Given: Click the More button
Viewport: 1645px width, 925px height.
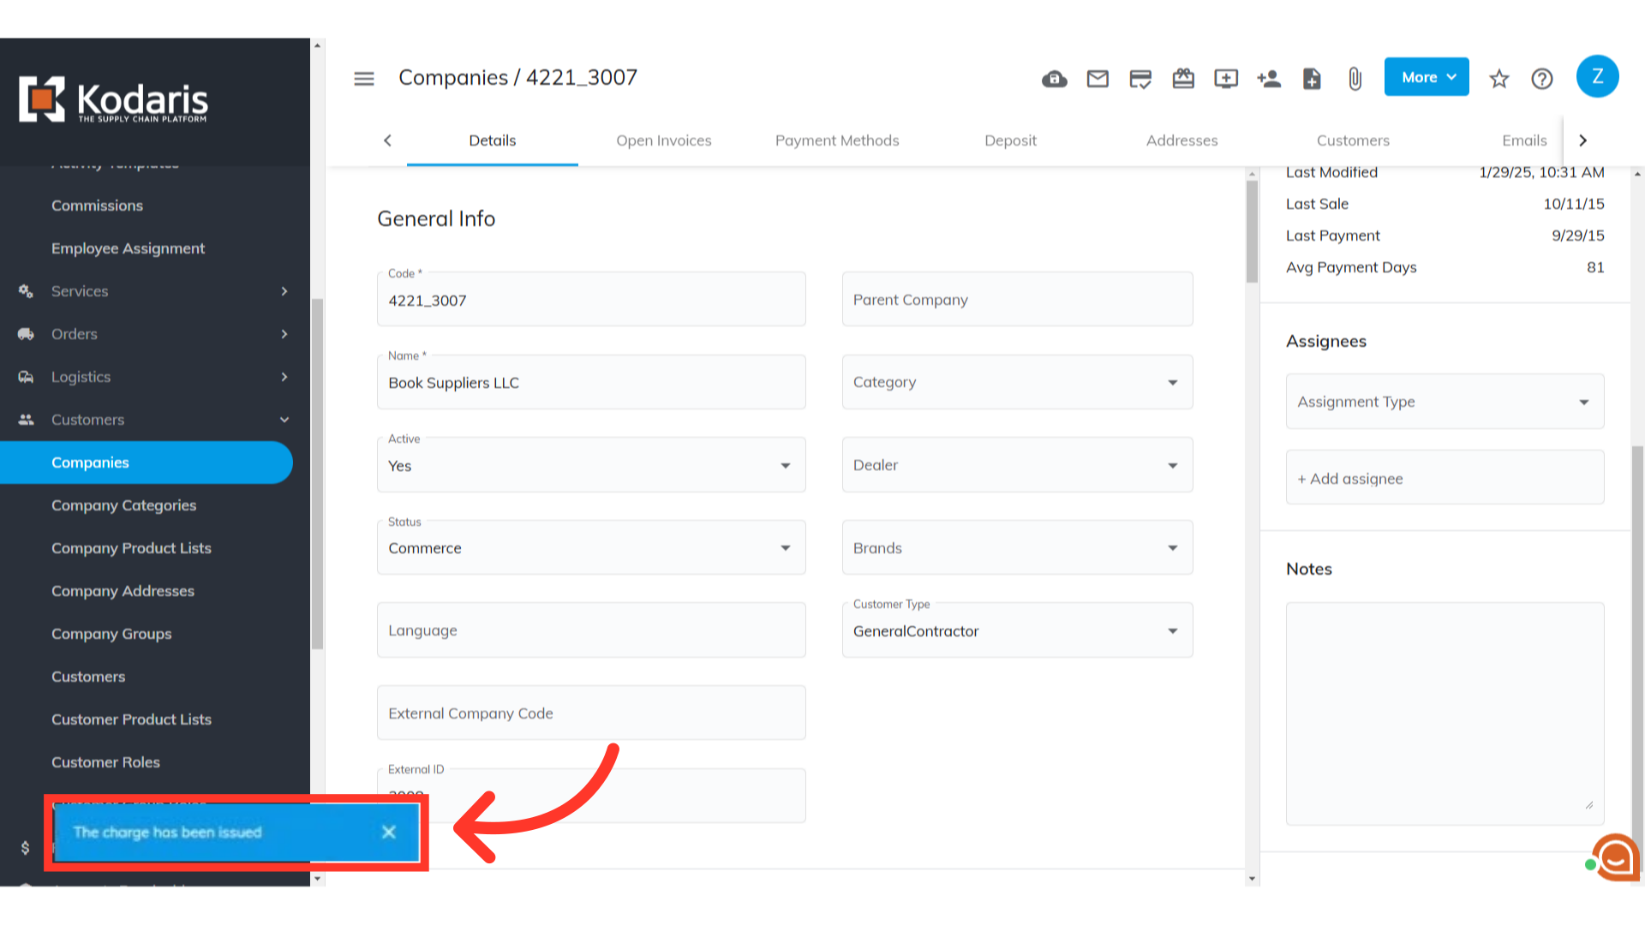Looking at the screenshot, I should tap(1427, 77).
